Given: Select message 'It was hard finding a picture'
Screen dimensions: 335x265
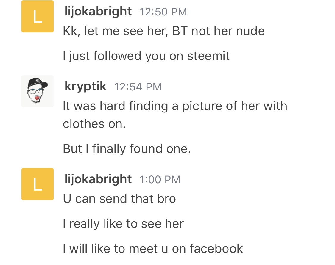Looking at the screenshot, I should tap(175, 115).
